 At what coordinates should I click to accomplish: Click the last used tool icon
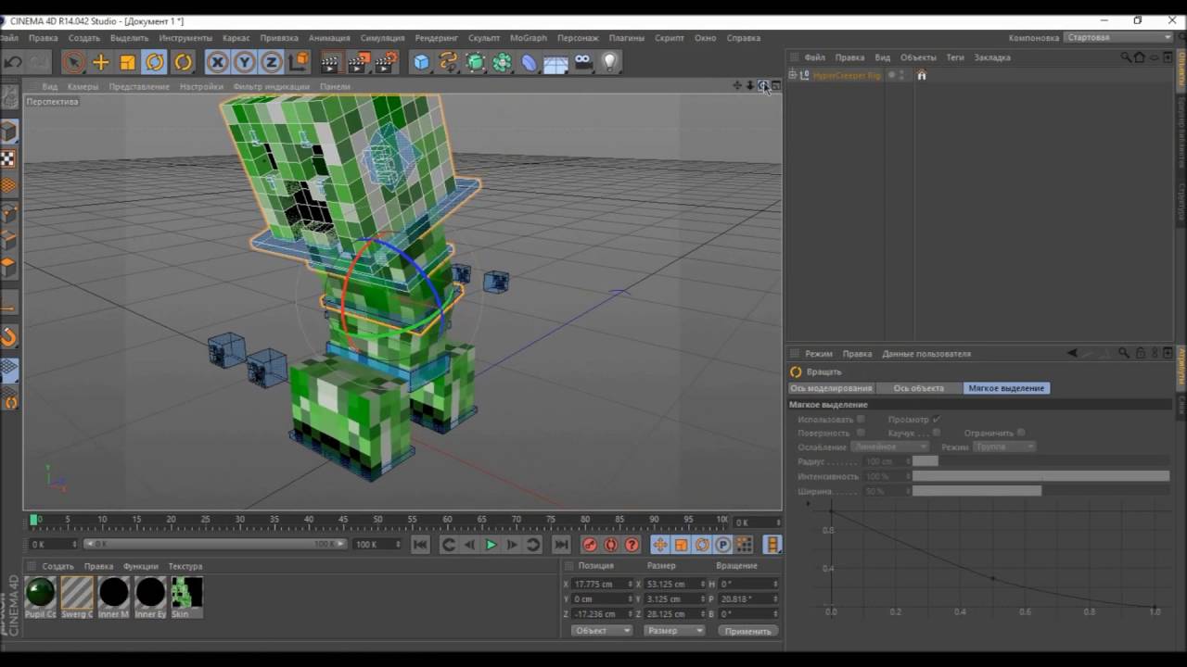click(183, 62)
